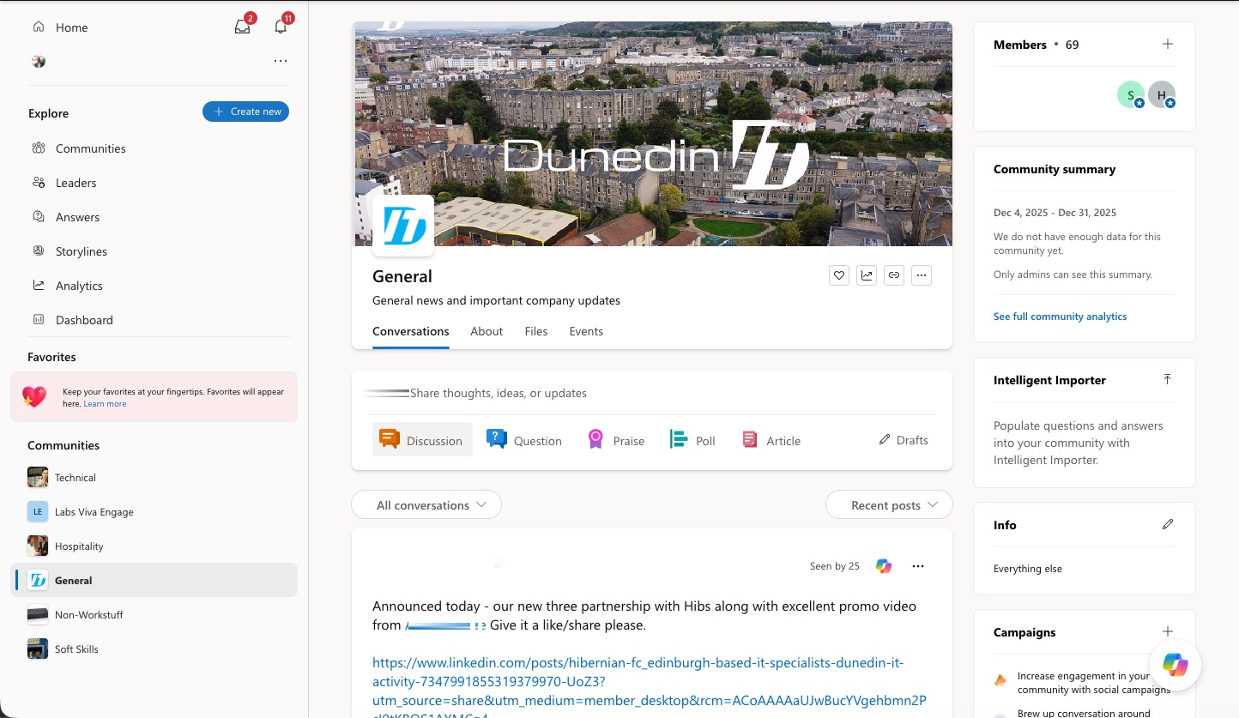Click Seen by 25 on the post

coord(834,566)
